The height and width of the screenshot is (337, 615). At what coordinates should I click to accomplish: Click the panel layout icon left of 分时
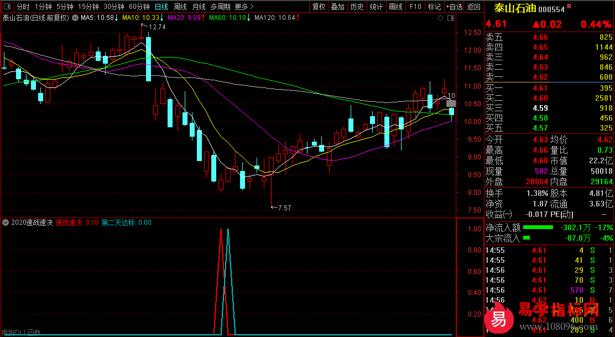pos(7,7)
